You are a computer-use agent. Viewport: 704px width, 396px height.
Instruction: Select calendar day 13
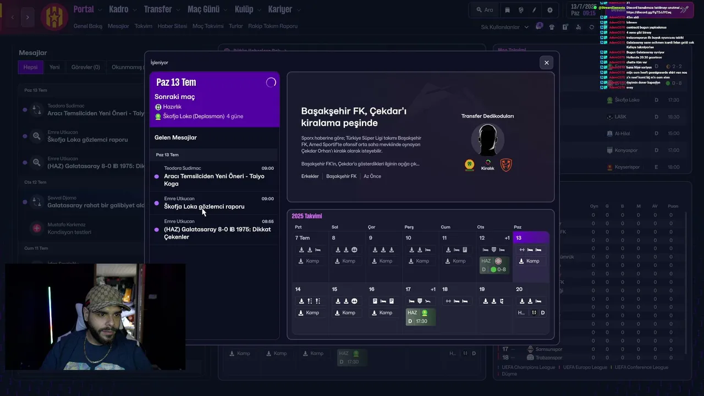pos(531,257)
